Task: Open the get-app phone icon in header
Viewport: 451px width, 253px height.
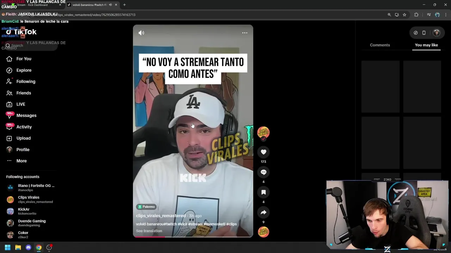Action: tap(424, 33)
